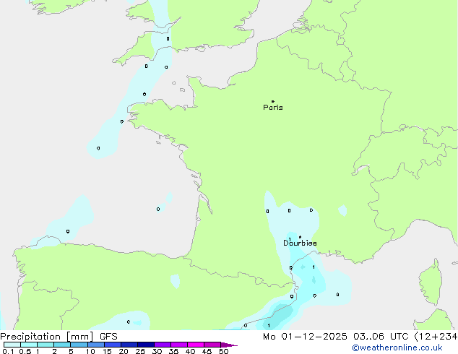Click the legend value 0.5

pyautogui.click(x=25, y=351)
